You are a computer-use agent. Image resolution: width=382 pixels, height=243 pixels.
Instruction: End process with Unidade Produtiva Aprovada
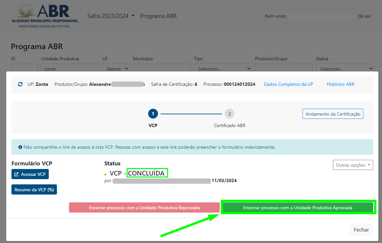298,208
